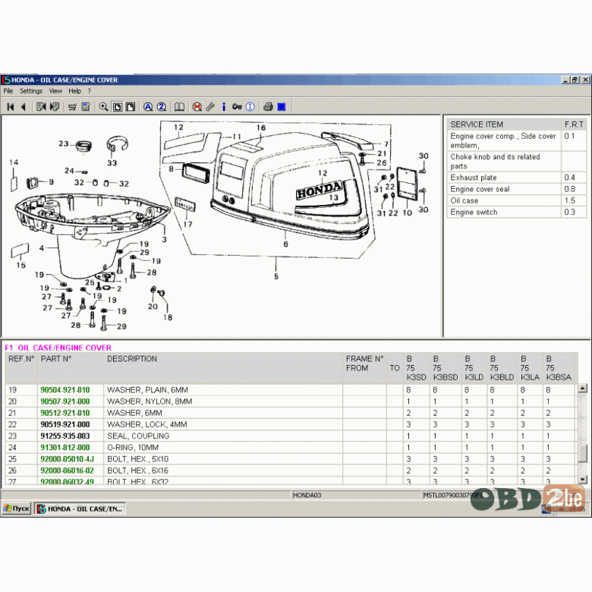This screenshot has height=592, width=592.
Task: Click the REF.N° column header
Action: coord(21,359)
